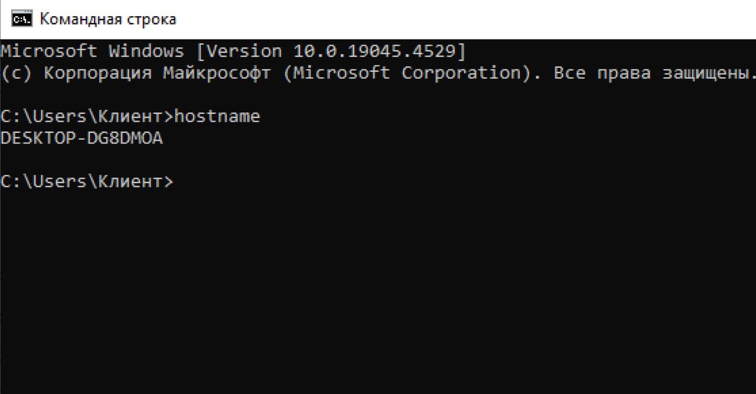Click the "Командная строка" window title text
Viewport: 756px width, 394px height.
108,20
